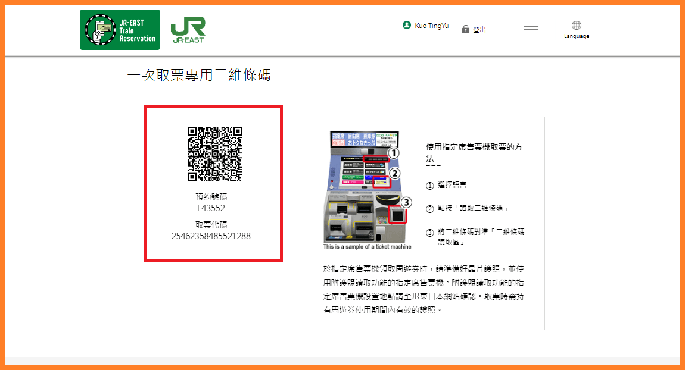Screen dimensions: 685x370
Task: Log out using the 登出 link
Action: coord(479,30)
